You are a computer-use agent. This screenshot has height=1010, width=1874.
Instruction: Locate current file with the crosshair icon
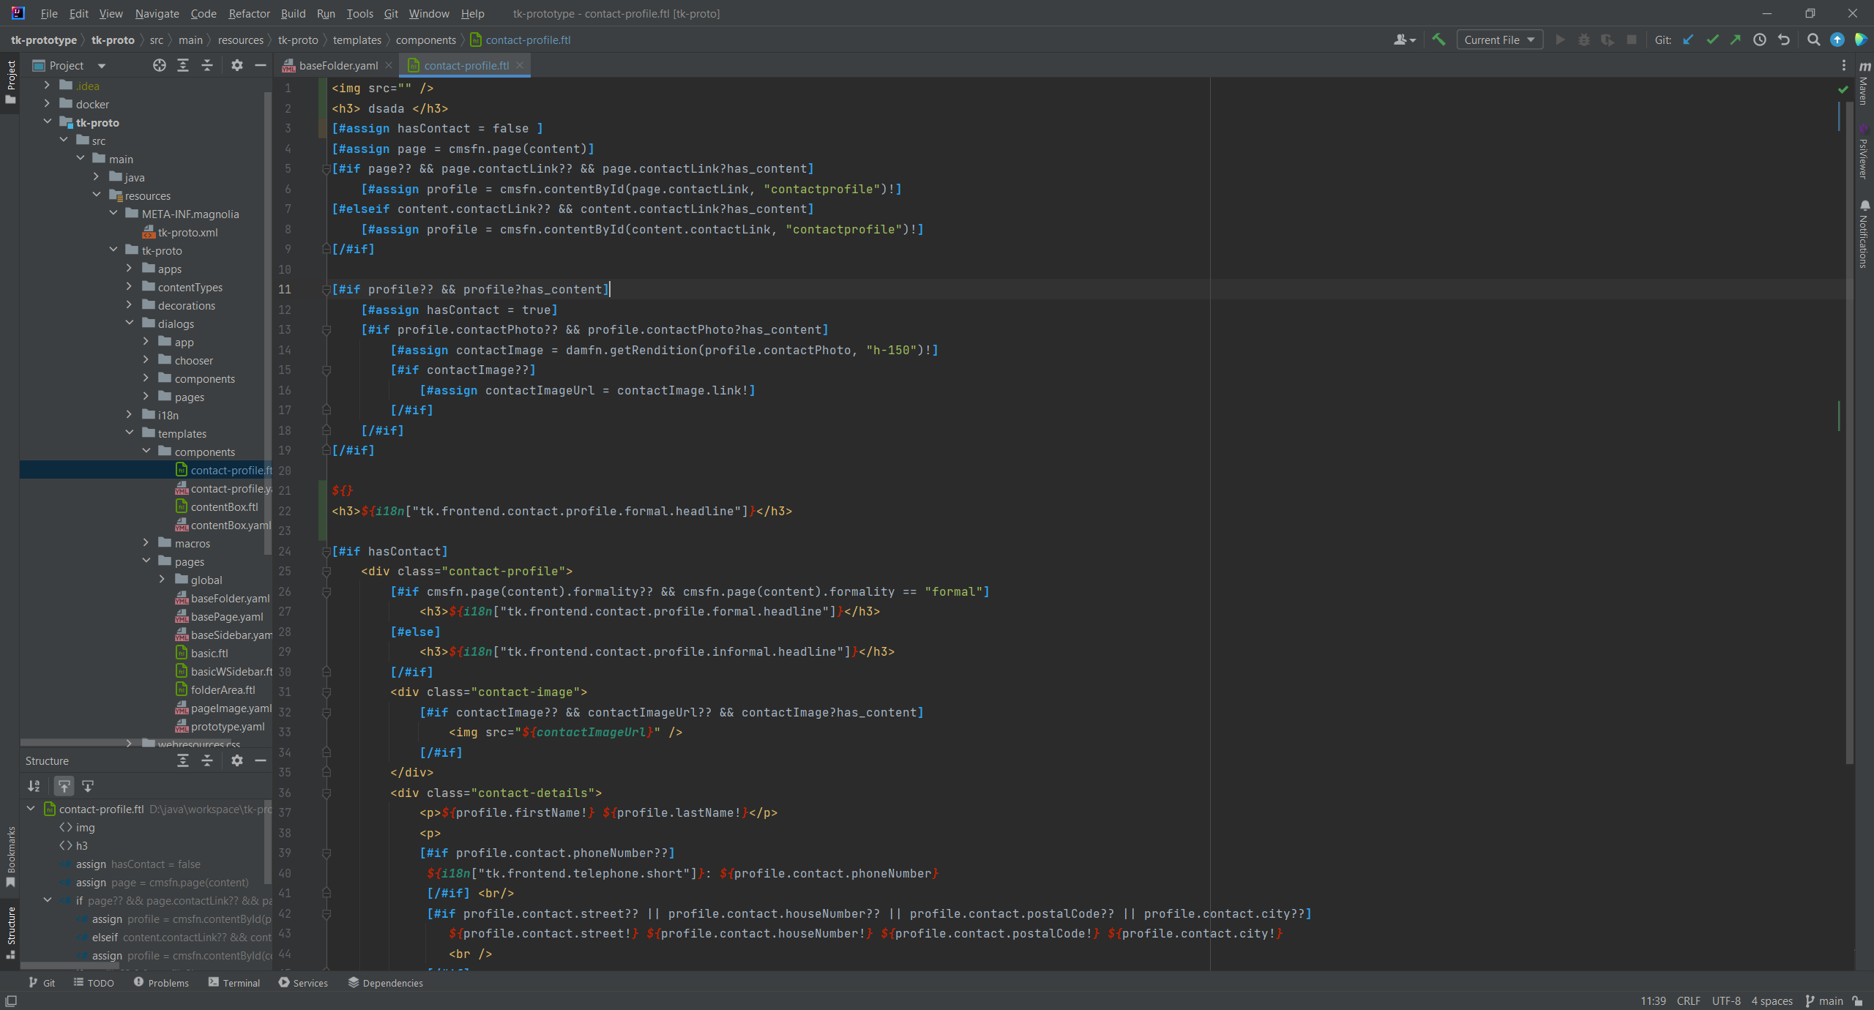click(x=160, y=65)
